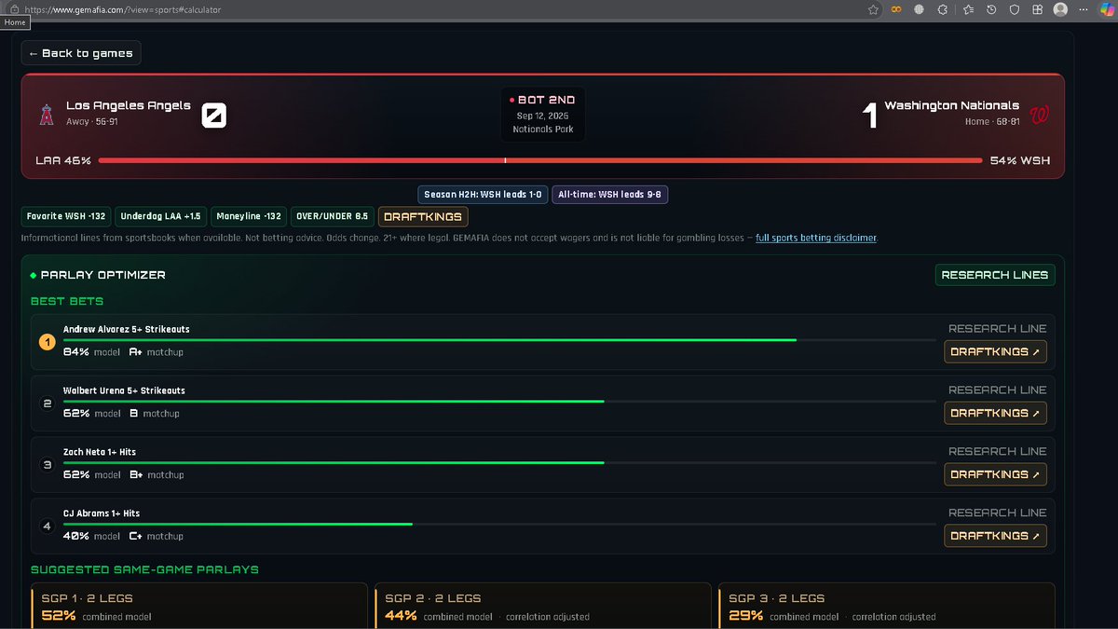Viewport: 1118px width, 629px height.
Task: Open Browser essentials shield icon
Action: [x=1015, y=9]
